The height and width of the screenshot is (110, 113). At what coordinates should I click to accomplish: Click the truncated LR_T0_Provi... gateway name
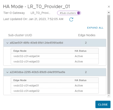pos(41,13)
